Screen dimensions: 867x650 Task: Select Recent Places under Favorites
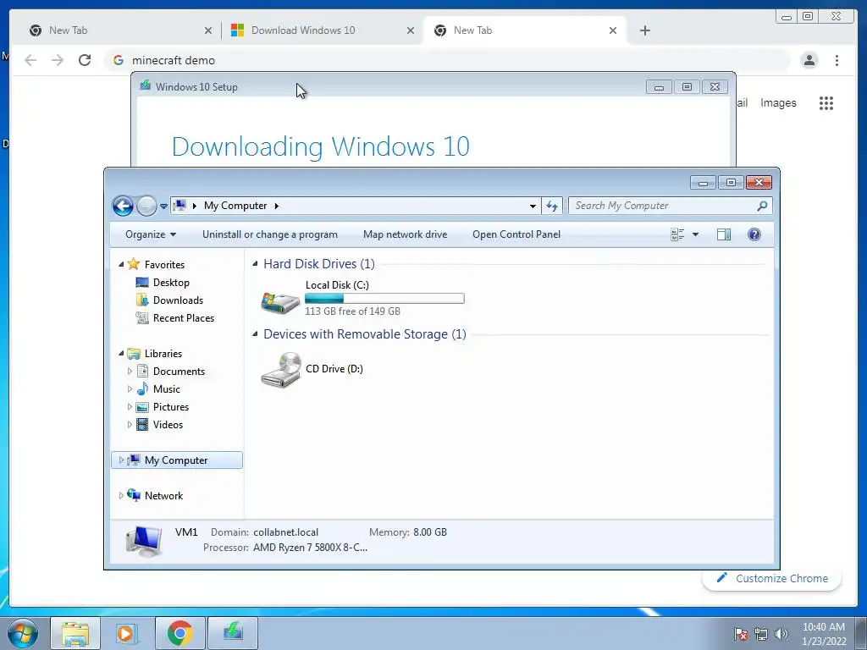point(184,318)
